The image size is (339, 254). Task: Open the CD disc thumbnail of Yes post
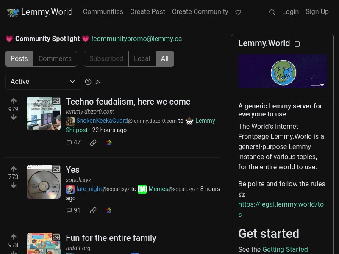click(x=44, y=182)
